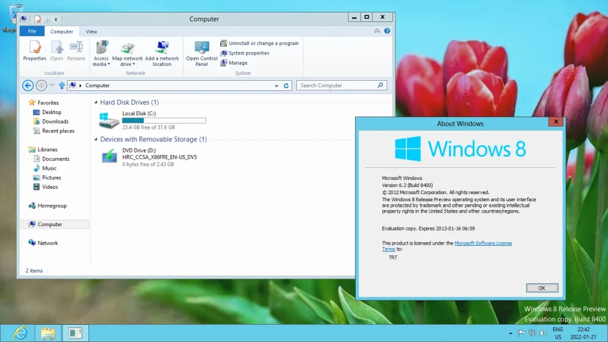
Task: Go back using the Back arrow
Action: [28, 85]
